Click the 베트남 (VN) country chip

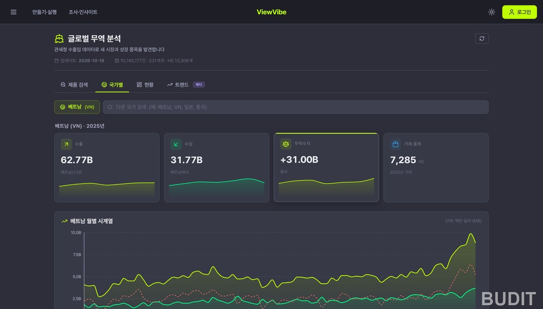[77, 107]
